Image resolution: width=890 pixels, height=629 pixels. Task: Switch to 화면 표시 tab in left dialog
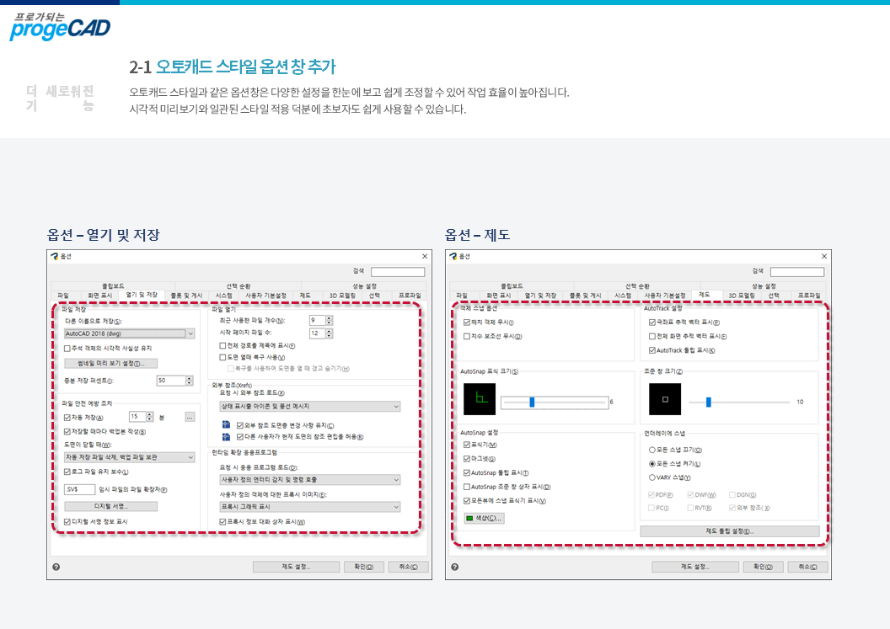[100, 296]
